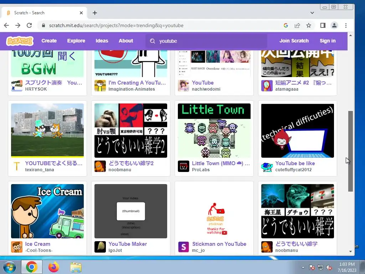This screenshot has width=365, height=274.
Task: Open the browser side panel
Action: (323, 25)
